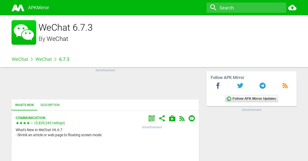Open the Communication category link
Viewport: 308px width, 161px height.
[x=31, y=118]
